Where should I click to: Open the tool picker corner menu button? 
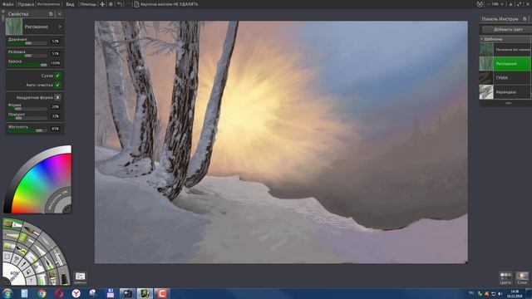6,281
